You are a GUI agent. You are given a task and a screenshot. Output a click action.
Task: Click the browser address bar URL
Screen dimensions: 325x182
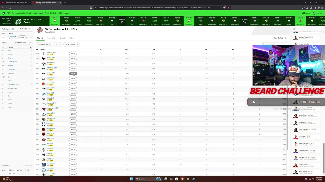(154, 8)
